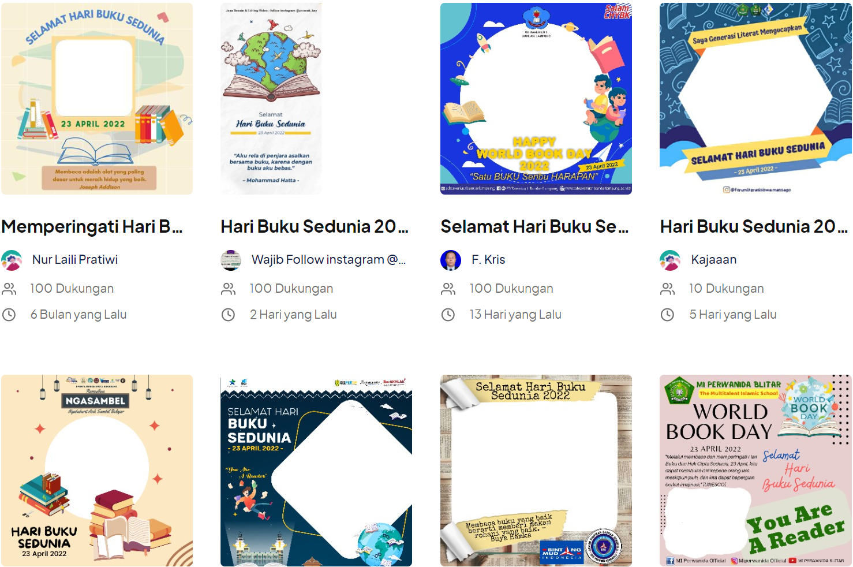Viewport: 853px width, 567px height.
Task: Click supporters icon beside first 100 Dukungan
Action: 9,289
